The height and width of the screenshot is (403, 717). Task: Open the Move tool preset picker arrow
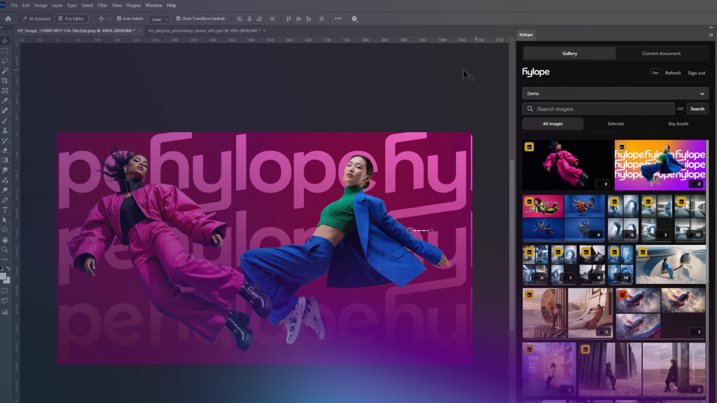(109, 19)
